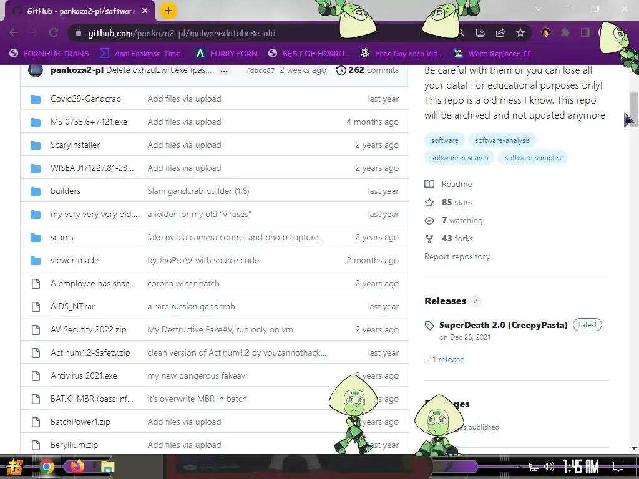
Task: Click the release tag icon beside SuperDeath
Action: coord(429,326)
